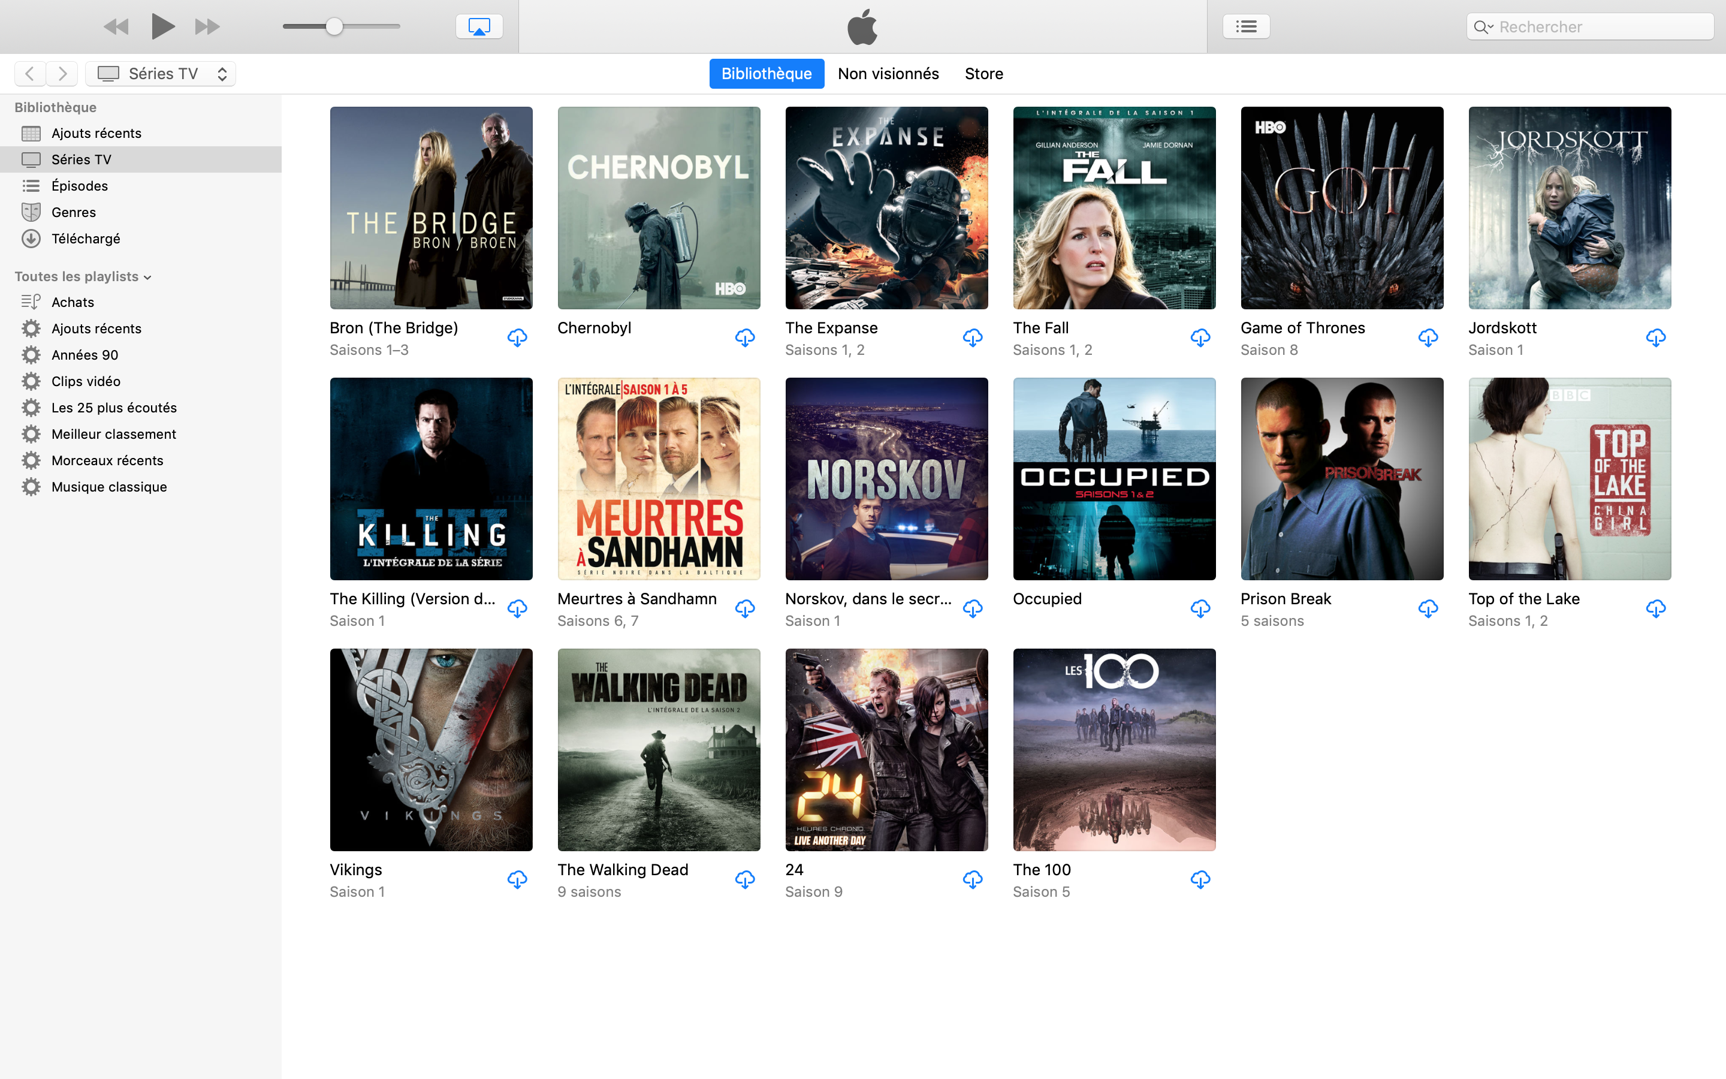The width and height of the screenshot is (1726, 1079).
Task: Open the Téléchargé sidebar item
Action: coord(86,239)
